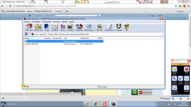This screenshot has height=107, width=191.
Task: Expand the archive path dropdown arrow
Action: [x=163, y=34]
